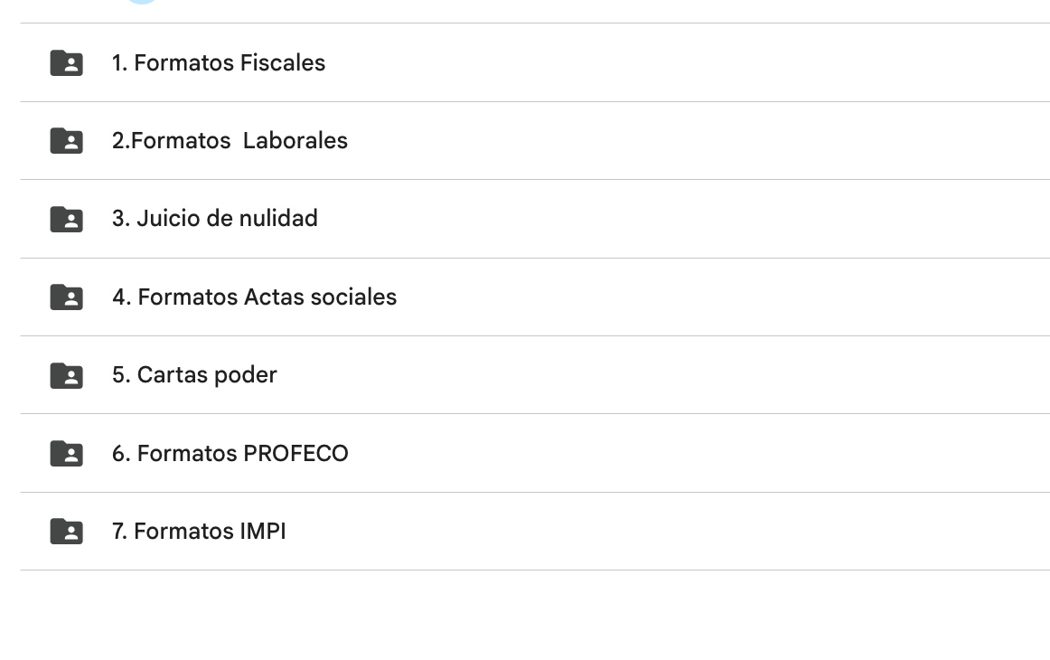Click the shared folder icon beside 2.Formatos Laborales
Viewport: 1050px width, 660px height.
(66, 140)
